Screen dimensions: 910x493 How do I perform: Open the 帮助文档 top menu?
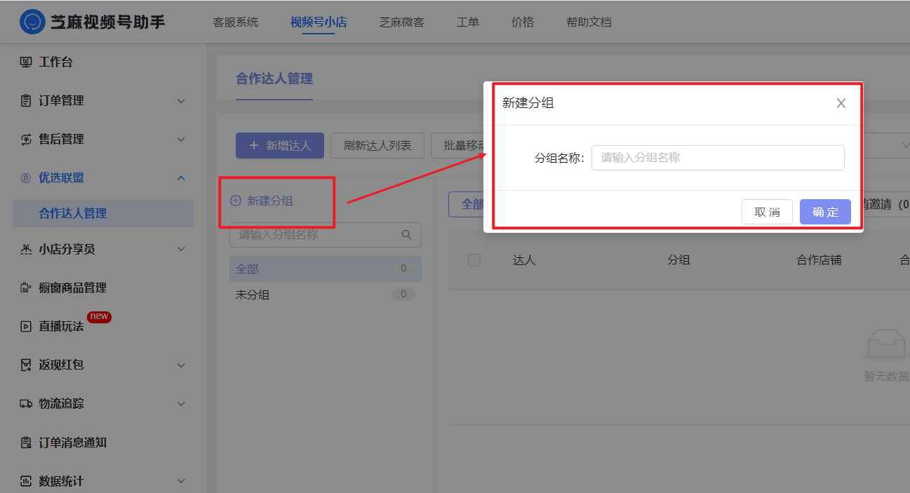tap(589, 22)
